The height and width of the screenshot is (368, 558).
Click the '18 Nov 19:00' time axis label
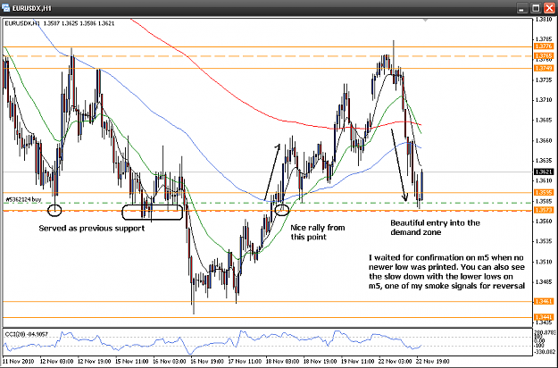(x=321, y=361)
